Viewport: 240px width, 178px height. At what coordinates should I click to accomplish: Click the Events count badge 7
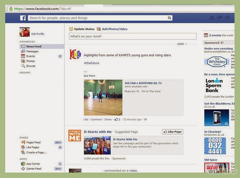tap(60, 56)
